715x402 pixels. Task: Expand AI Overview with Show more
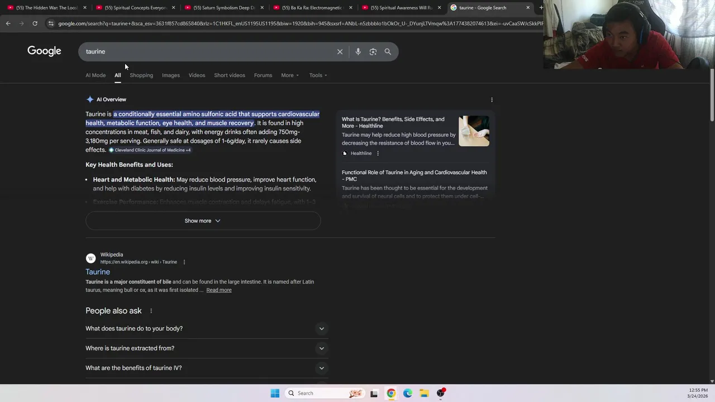(203, 221)
